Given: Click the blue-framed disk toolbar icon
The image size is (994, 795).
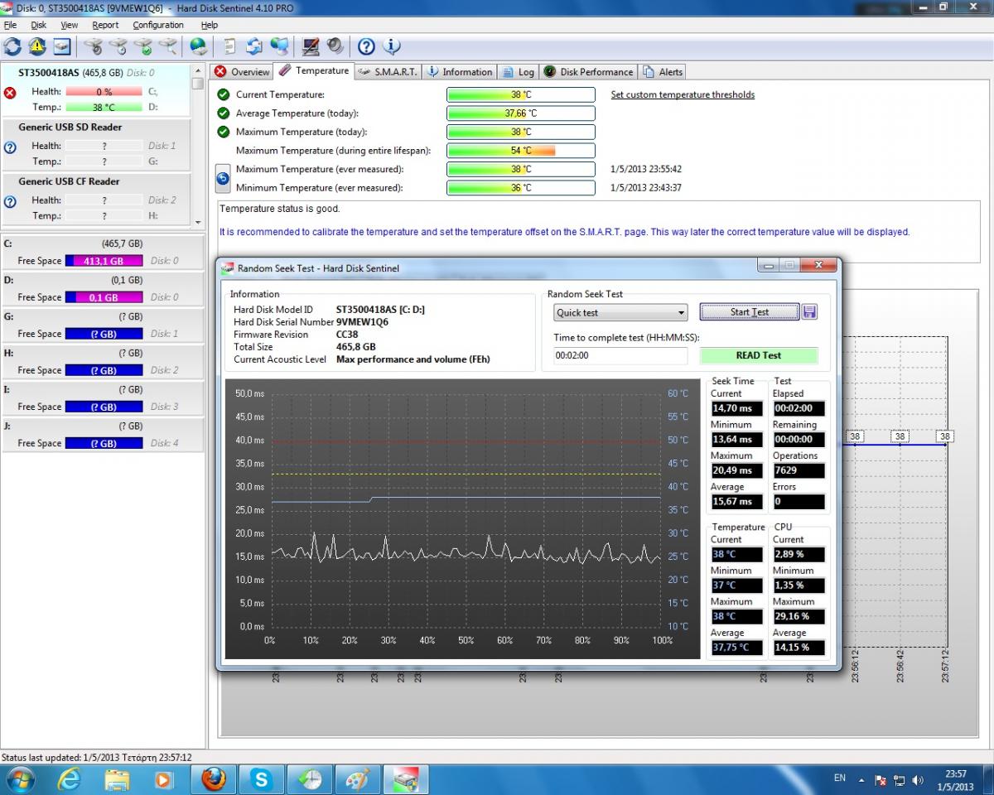Looking at the screenshot, I should pos(62,46).
